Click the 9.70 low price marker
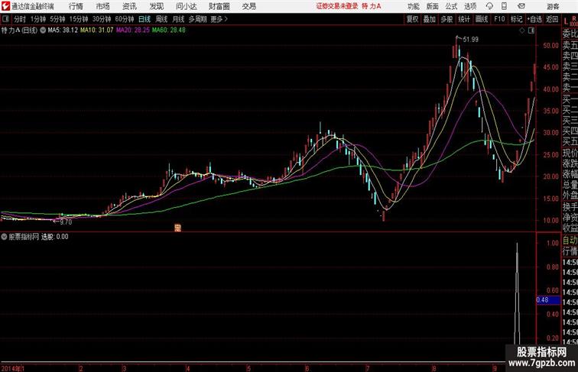The width and height of the screenshot is (578, 372). (x=66, y=222)
